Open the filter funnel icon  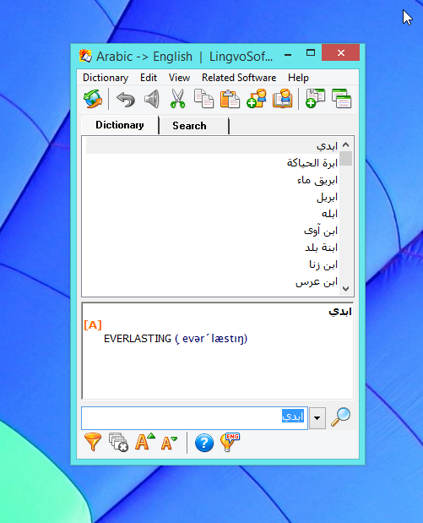pyautogui.click(x=93, y=442)
